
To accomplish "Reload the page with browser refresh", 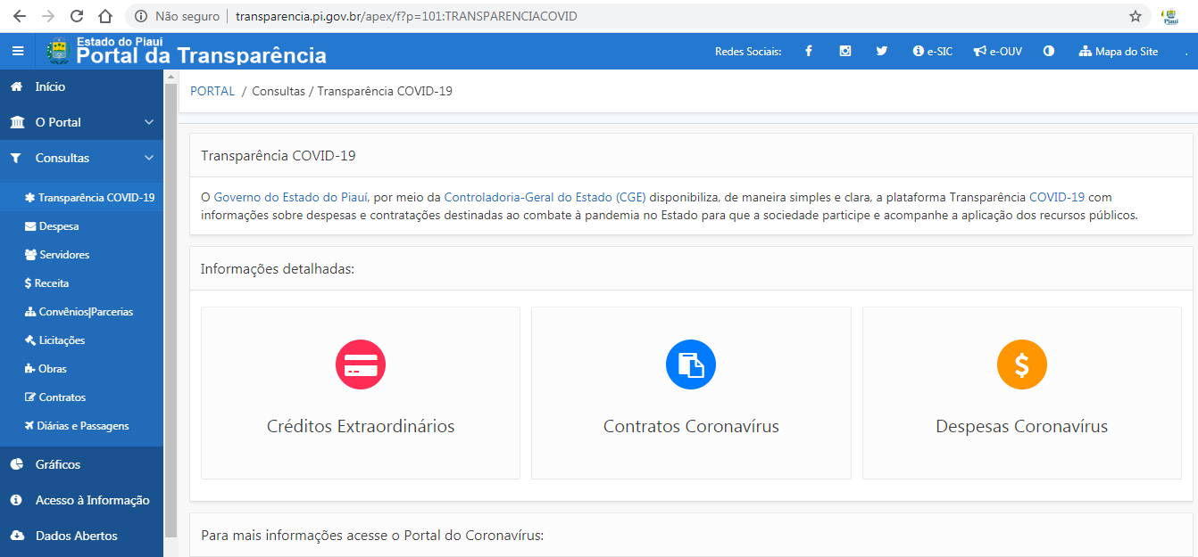I will [77, 16].
